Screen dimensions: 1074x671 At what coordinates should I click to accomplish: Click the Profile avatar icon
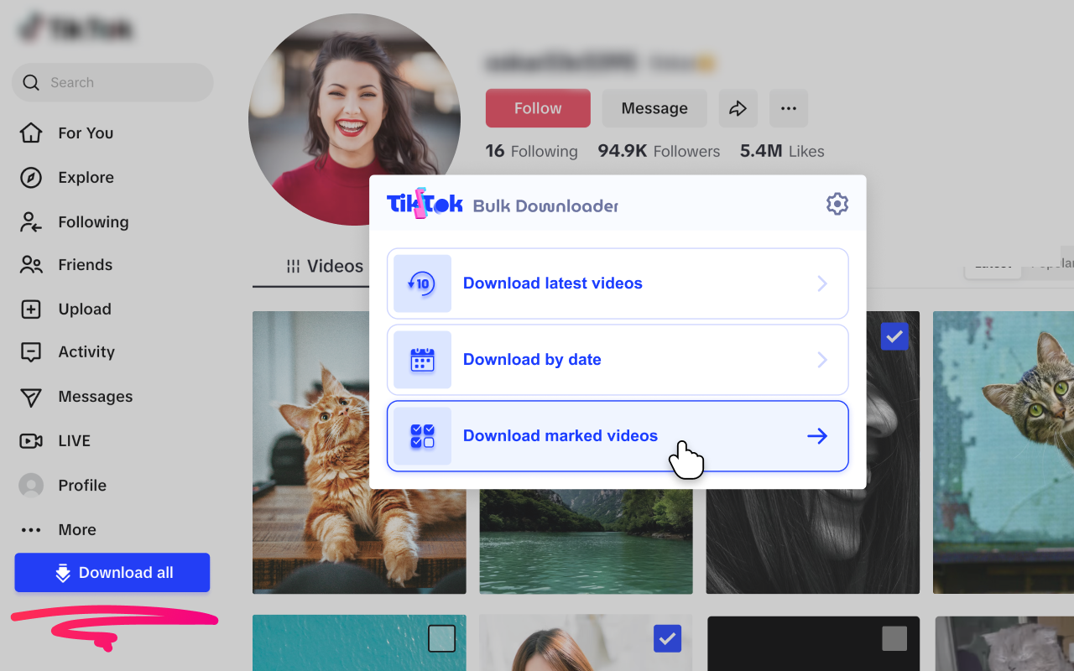(x=31, y=485)
